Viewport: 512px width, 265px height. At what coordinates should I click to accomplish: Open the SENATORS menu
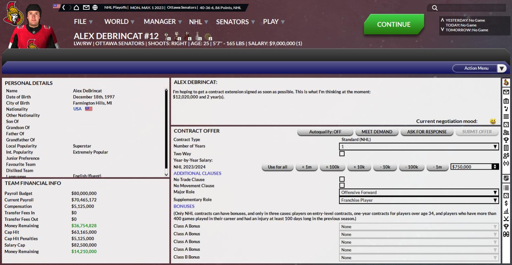click(x=235, y=22)
